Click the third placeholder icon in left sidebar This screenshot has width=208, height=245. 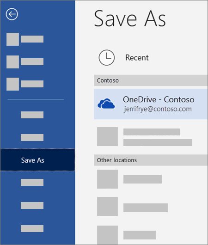[x=12, y=84]
